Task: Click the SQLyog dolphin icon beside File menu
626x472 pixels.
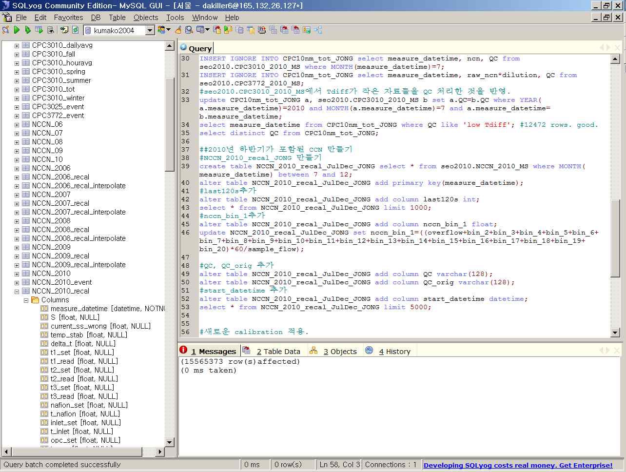Action: point(7,17)
